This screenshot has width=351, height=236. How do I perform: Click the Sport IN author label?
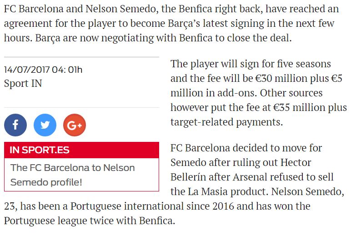pyautogui.click(x=23, y=83)
